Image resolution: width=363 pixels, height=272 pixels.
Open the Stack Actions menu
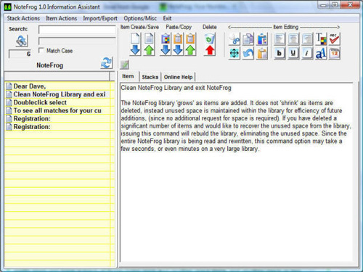pyautogui.click(x=23, y=18)
